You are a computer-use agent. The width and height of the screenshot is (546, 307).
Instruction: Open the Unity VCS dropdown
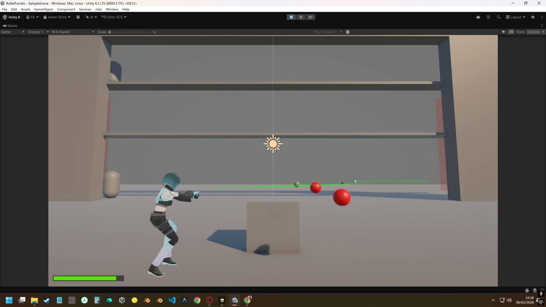[x=114, y=17]
